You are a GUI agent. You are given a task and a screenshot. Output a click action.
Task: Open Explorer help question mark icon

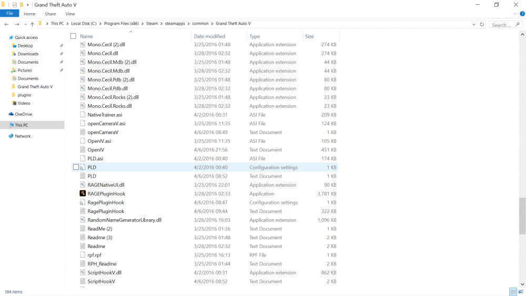tap(522, 14)
